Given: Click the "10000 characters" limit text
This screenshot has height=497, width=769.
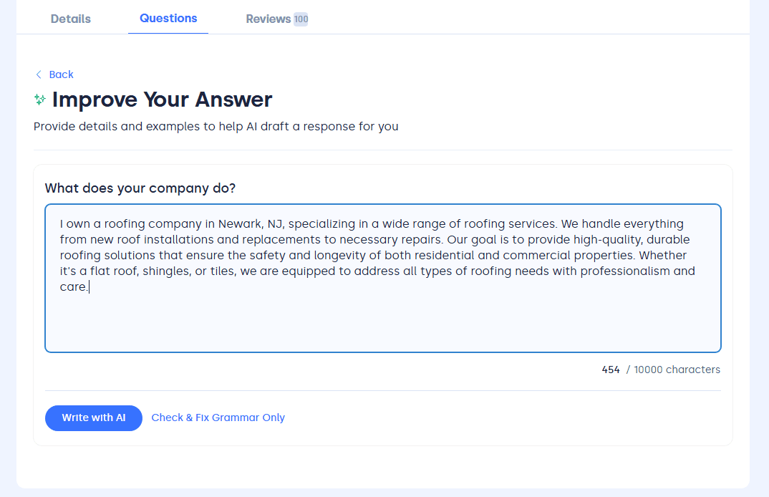Looking at the screenshot, I should [x=677, y=370].
